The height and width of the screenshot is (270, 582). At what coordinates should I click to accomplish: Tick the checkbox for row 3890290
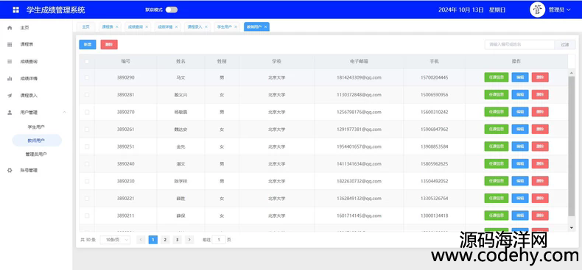[87, 77]
